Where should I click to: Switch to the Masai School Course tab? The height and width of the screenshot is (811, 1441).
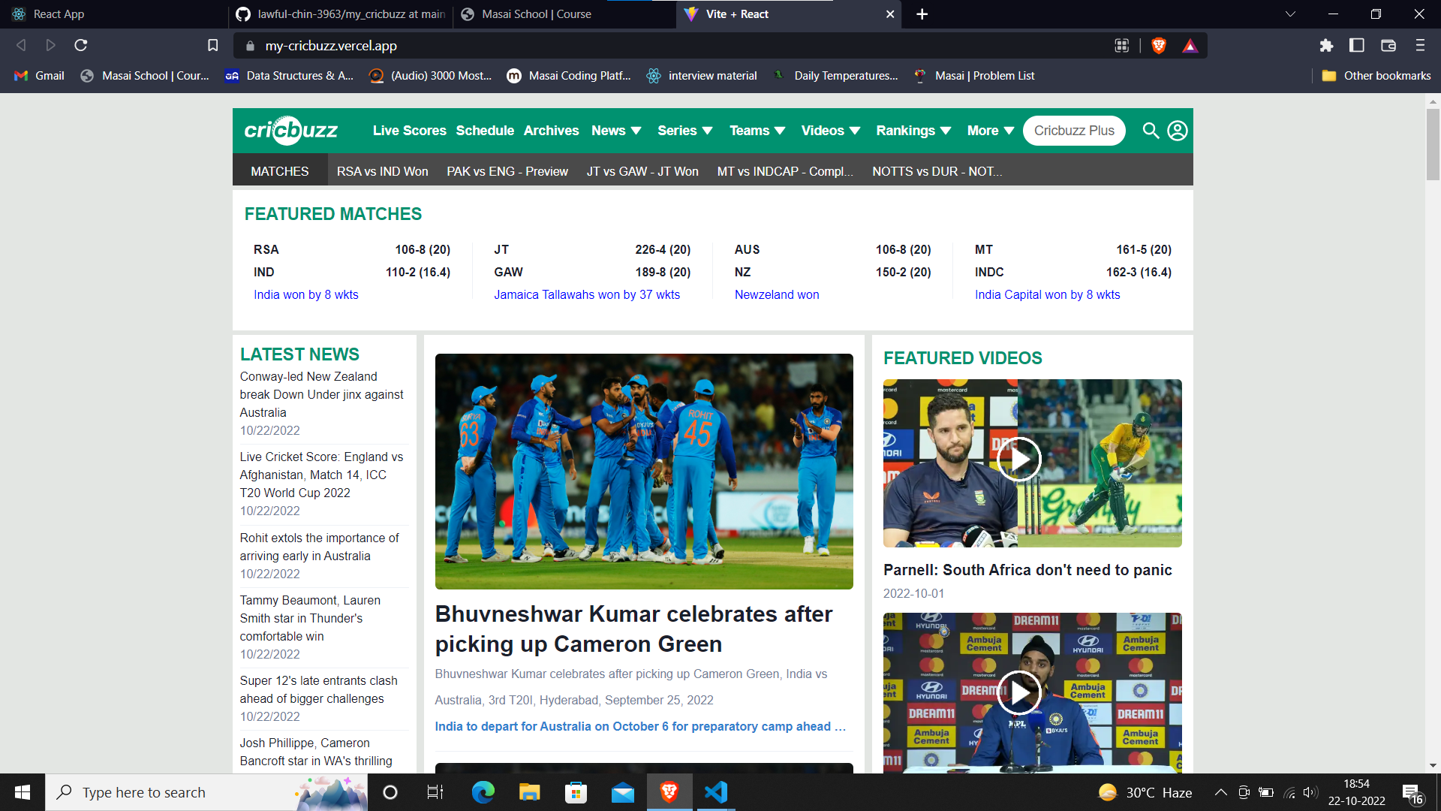click(536, 14)
